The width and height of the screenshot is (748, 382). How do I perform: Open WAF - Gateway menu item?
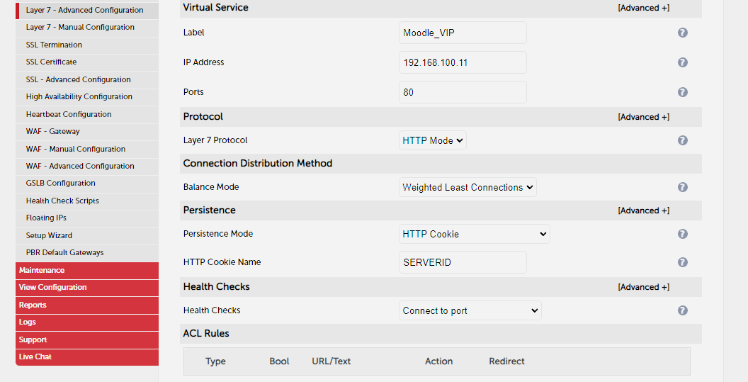point(87,131)
